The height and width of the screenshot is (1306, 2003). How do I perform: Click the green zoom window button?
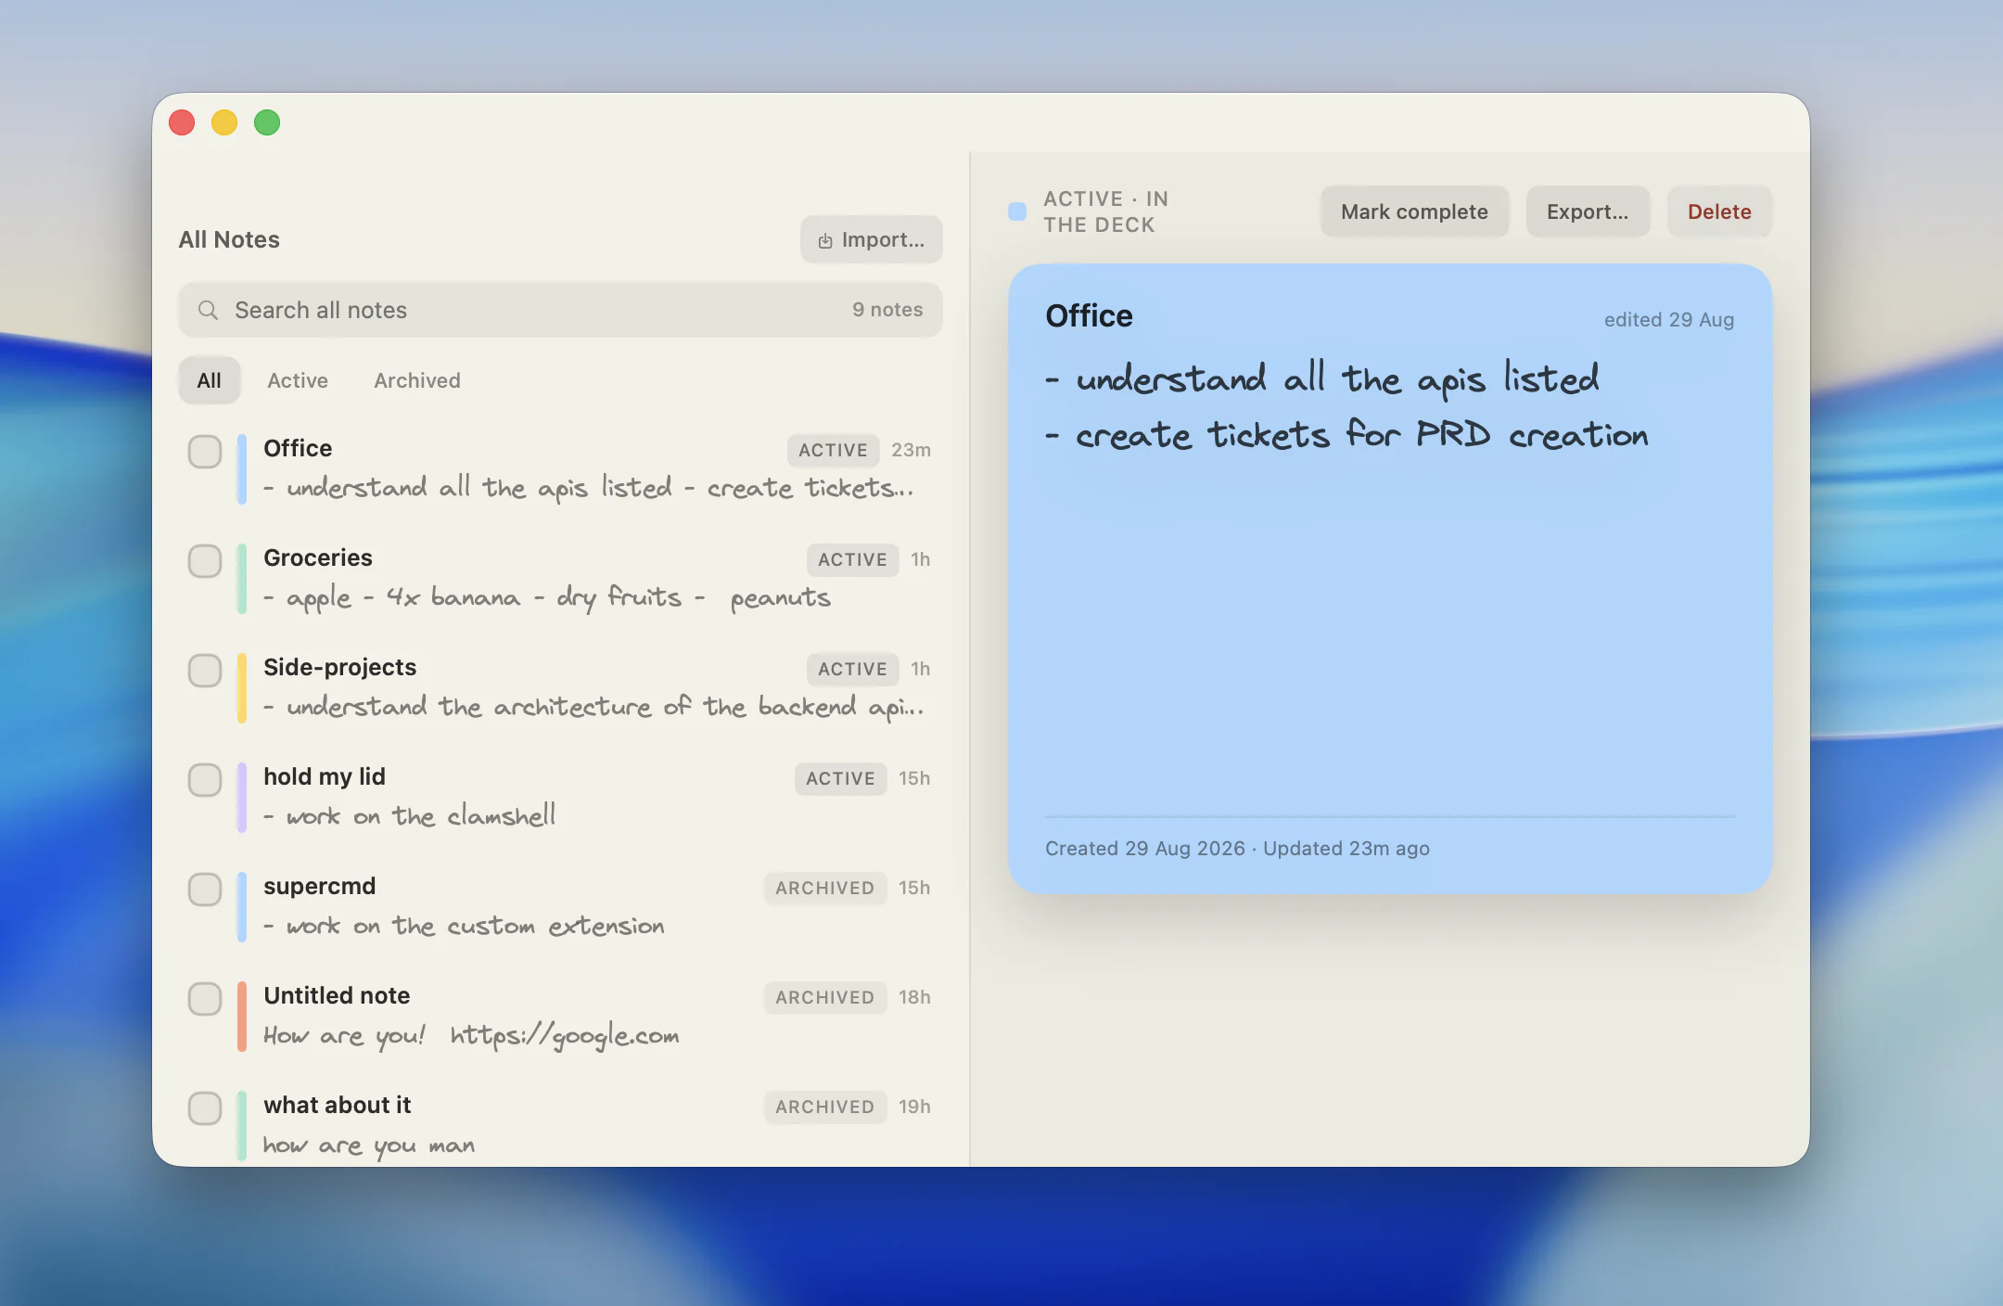point(267,122)
